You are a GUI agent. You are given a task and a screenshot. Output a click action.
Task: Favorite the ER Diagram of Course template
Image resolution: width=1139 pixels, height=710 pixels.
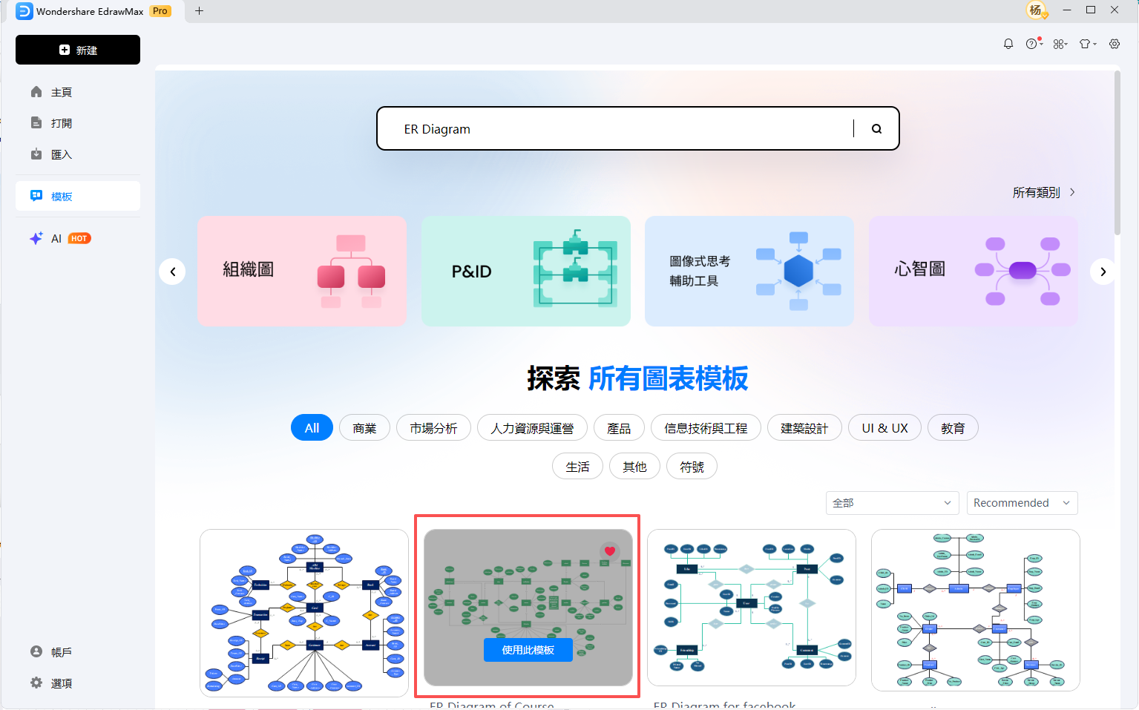[x=610, y=551]
